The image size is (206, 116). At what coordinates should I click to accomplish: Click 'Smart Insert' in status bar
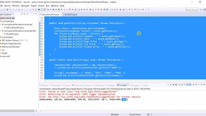(x=135, y=115)
